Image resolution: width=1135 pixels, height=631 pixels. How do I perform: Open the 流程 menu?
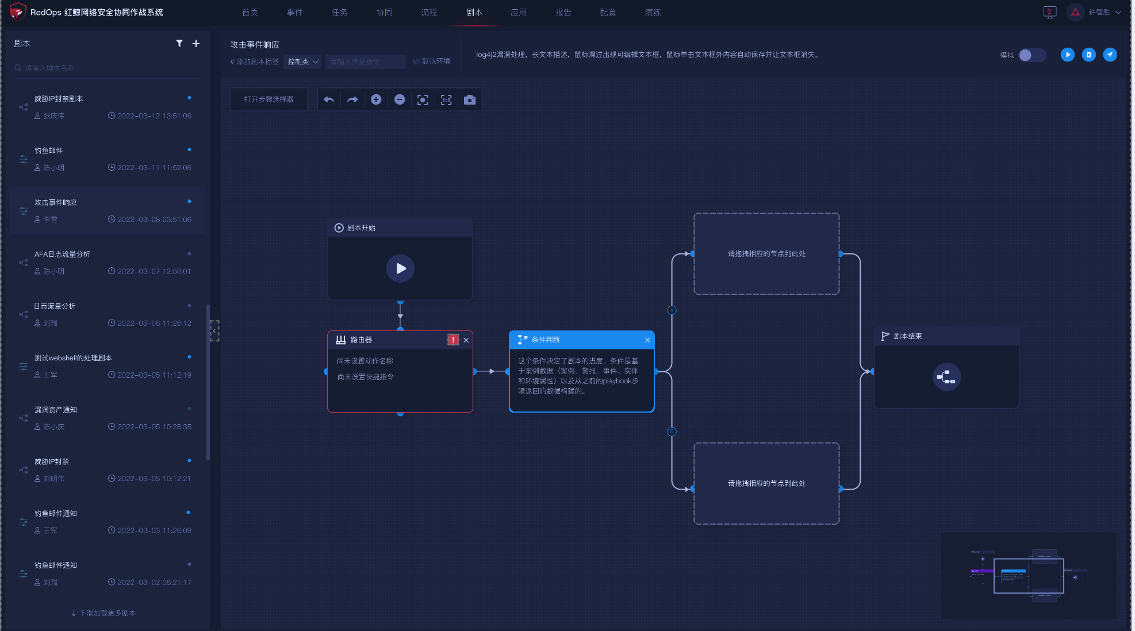tap(430, 12)
